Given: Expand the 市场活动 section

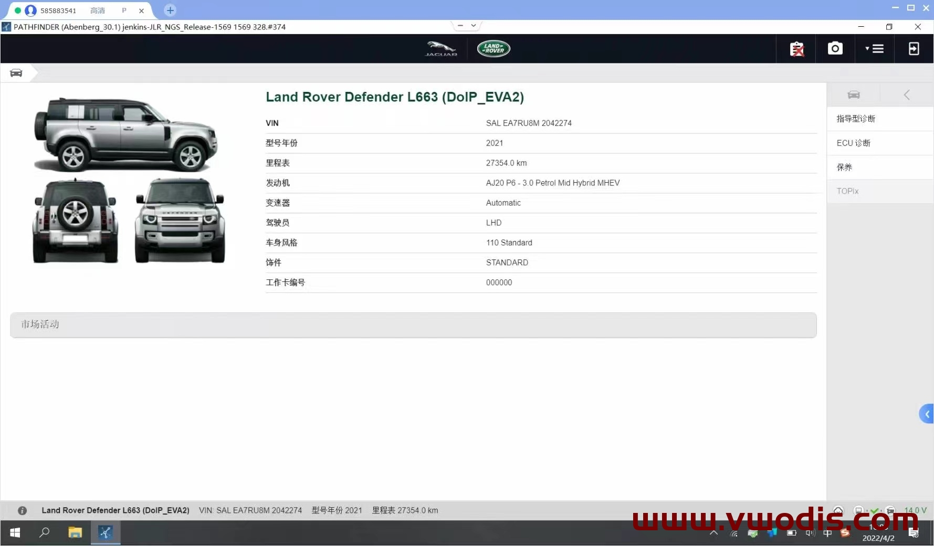Looking at the screenshot, I should tap(413, 325).
